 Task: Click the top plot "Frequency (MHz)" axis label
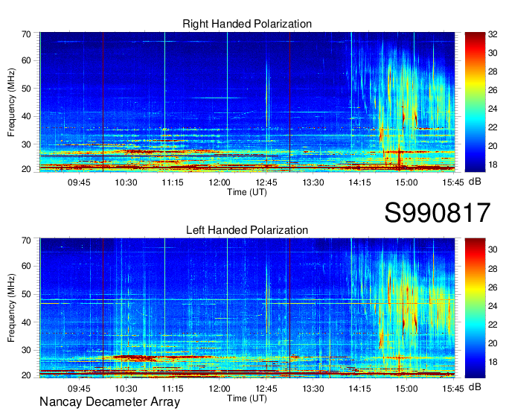11,102
